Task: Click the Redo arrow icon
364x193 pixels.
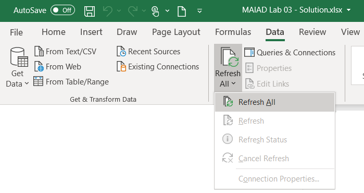Action: point(133,11)
